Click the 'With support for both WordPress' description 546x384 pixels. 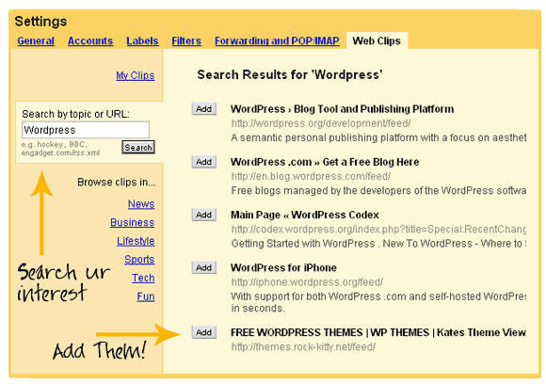378,302
